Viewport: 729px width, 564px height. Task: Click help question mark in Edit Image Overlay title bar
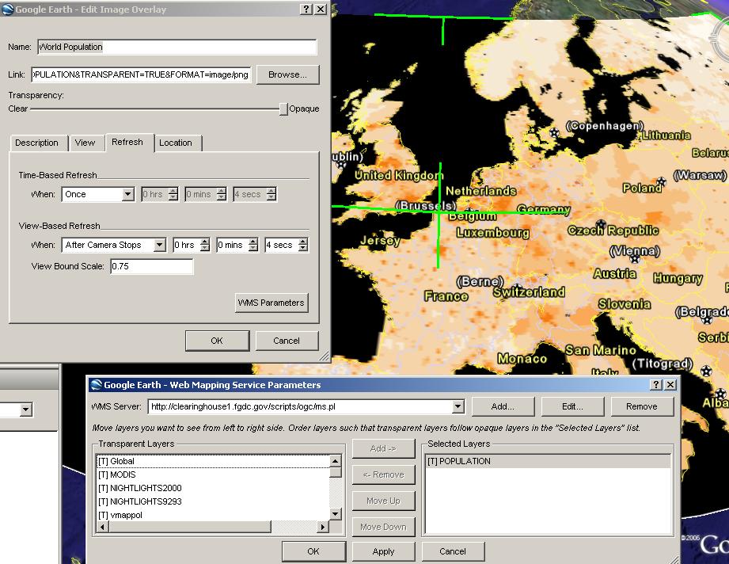pyautogui.click(x=306, y=10)
